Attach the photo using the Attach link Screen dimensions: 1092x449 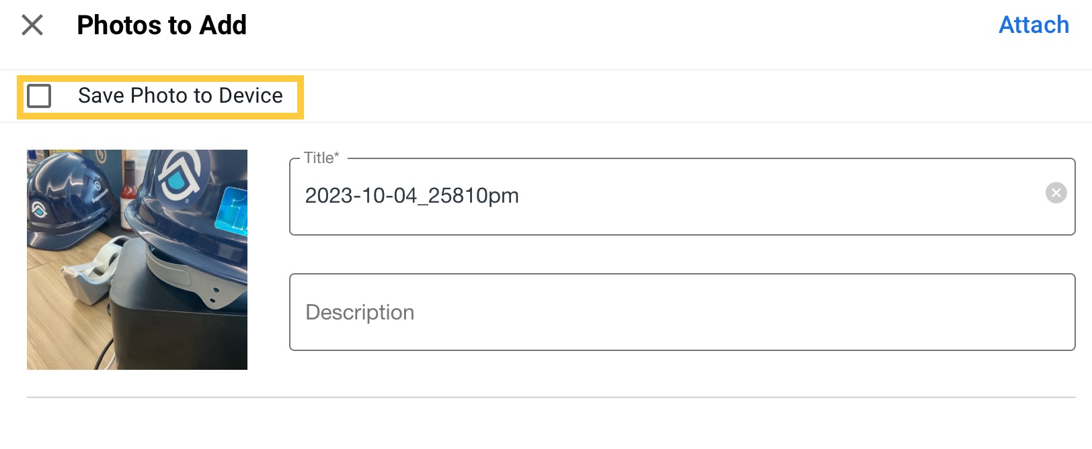click(1033, 25)
